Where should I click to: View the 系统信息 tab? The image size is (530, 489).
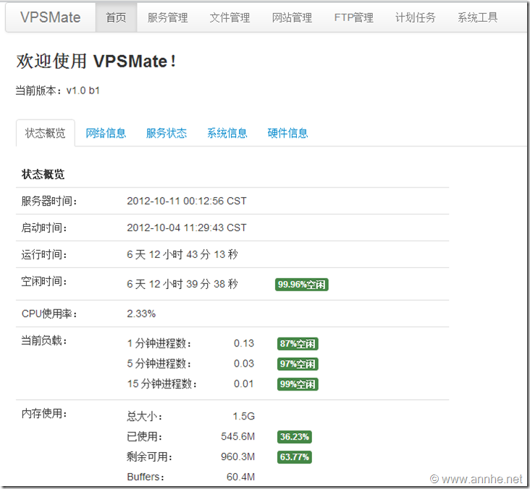(x=227, y=133)
